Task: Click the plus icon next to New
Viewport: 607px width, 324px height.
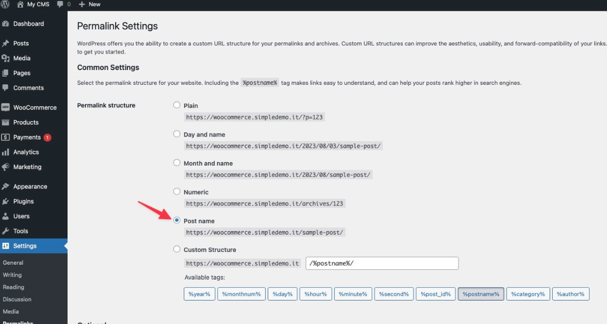Action: (x=82, y=4)
